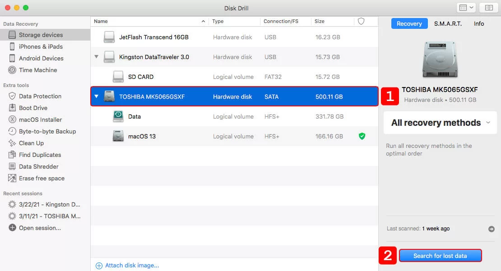Open the Info tab

pos(478,23)
